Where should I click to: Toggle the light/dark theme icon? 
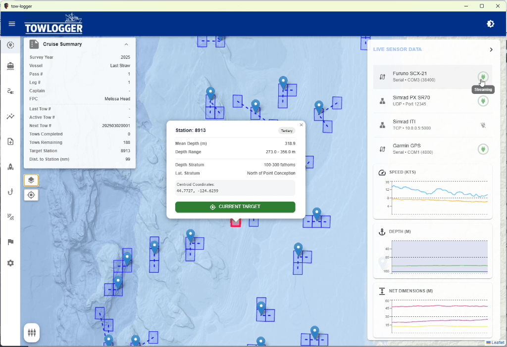[490, 24]
